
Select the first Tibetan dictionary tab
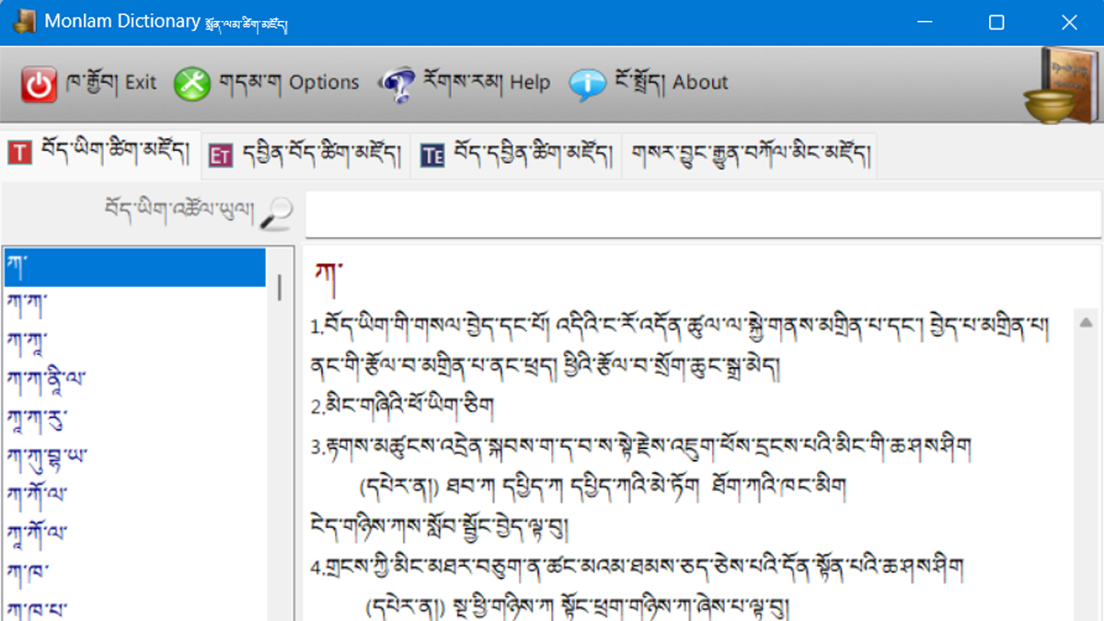pos(97,154)
